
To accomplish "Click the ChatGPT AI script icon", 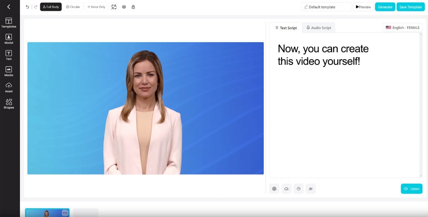I will tap(274, 189).
